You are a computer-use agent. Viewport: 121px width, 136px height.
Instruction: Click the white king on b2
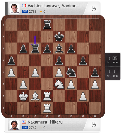point(23,96)
